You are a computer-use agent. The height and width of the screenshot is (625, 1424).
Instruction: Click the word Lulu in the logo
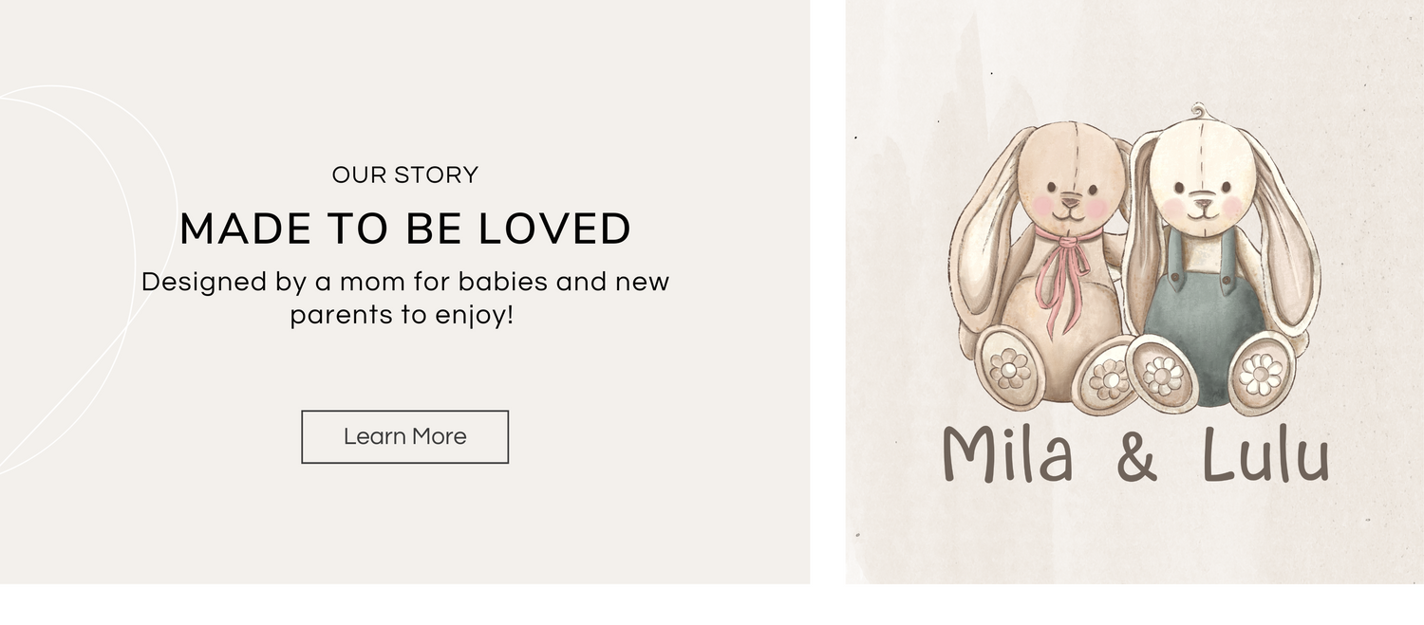[x=1265, y=455]
